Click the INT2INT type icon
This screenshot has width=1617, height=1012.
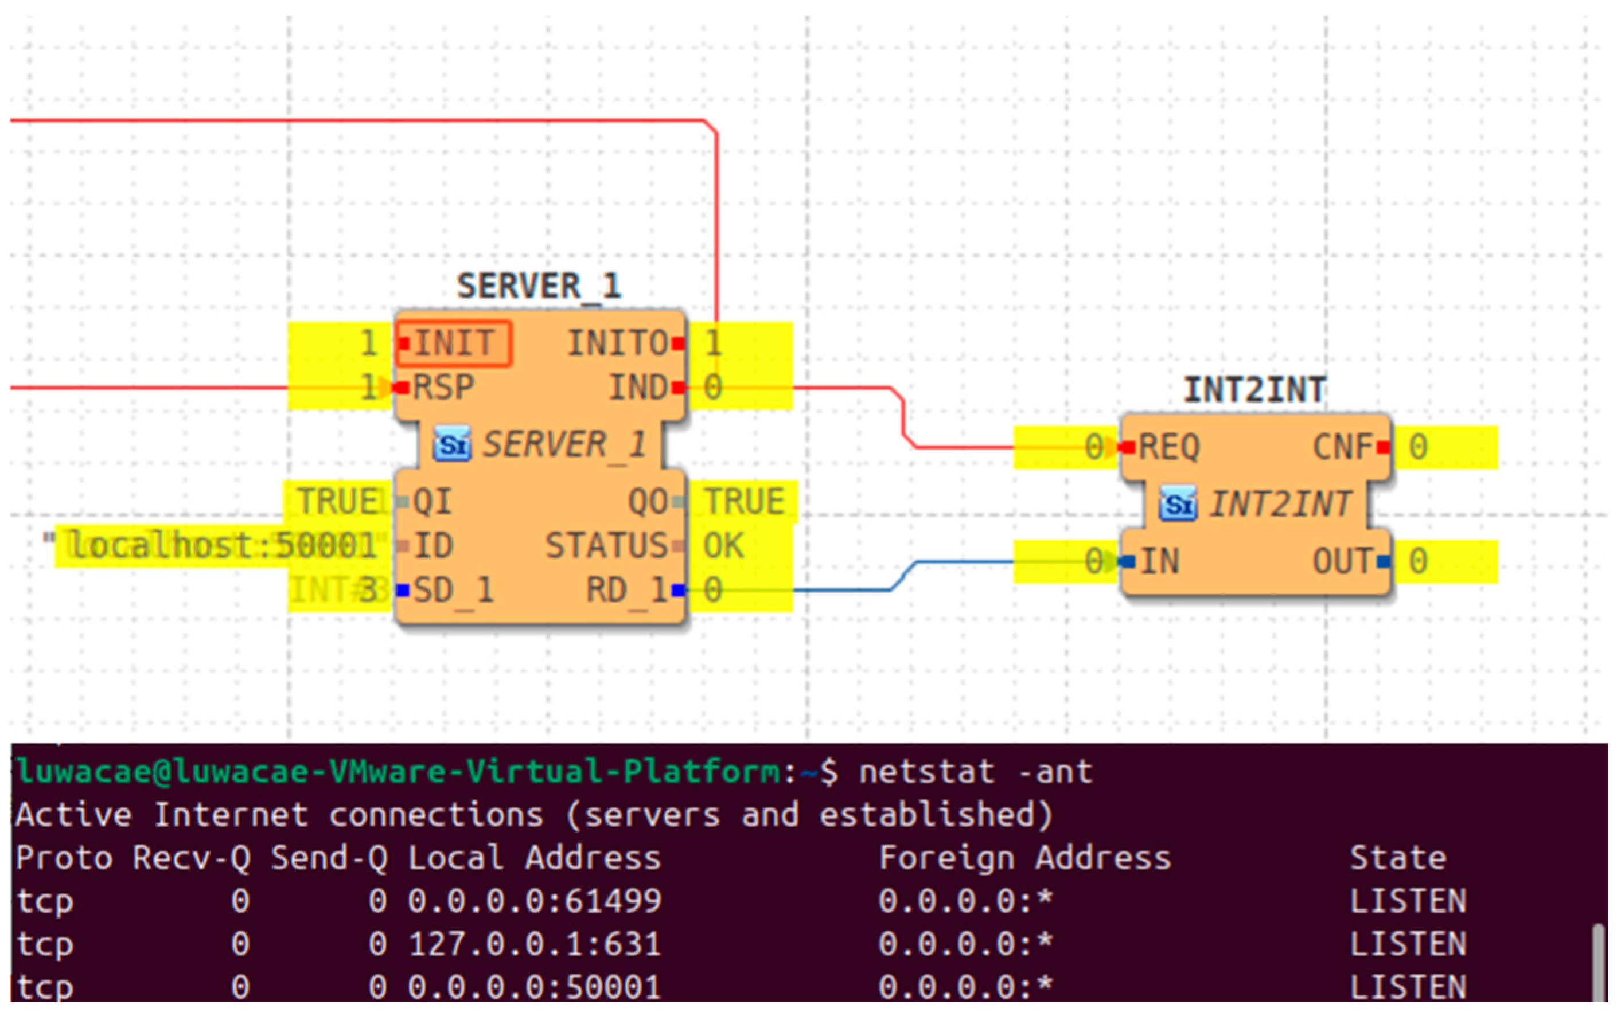click(x=1178, y=504)
